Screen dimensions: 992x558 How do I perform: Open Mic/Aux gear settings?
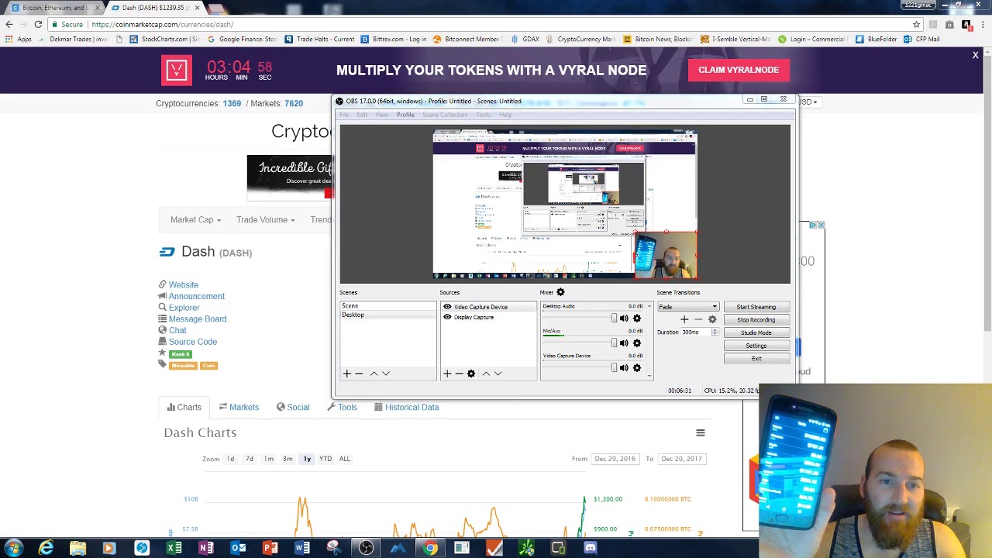point(637,343)
